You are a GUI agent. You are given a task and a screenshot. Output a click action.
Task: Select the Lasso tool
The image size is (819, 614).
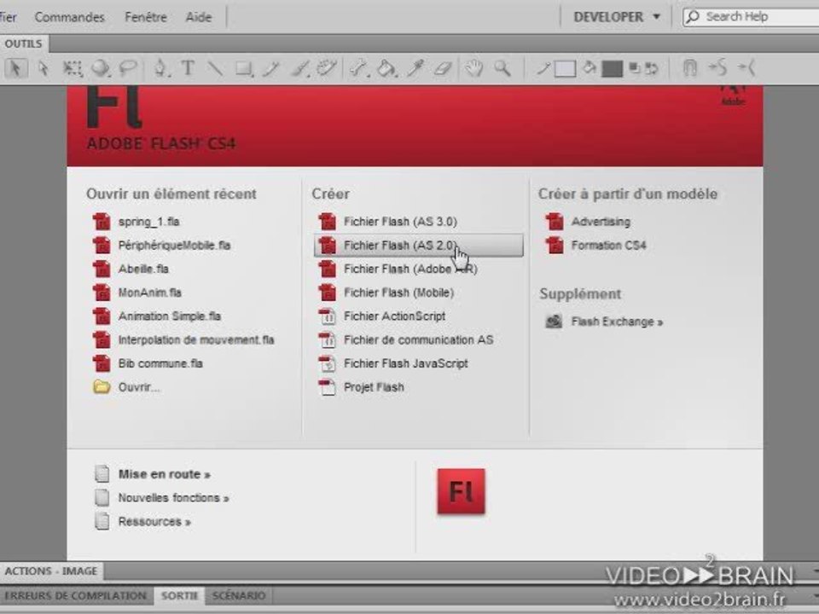pos(128,68)
